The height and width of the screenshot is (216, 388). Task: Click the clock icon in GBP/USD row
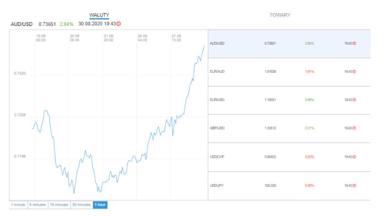click(x=354, y=128)
